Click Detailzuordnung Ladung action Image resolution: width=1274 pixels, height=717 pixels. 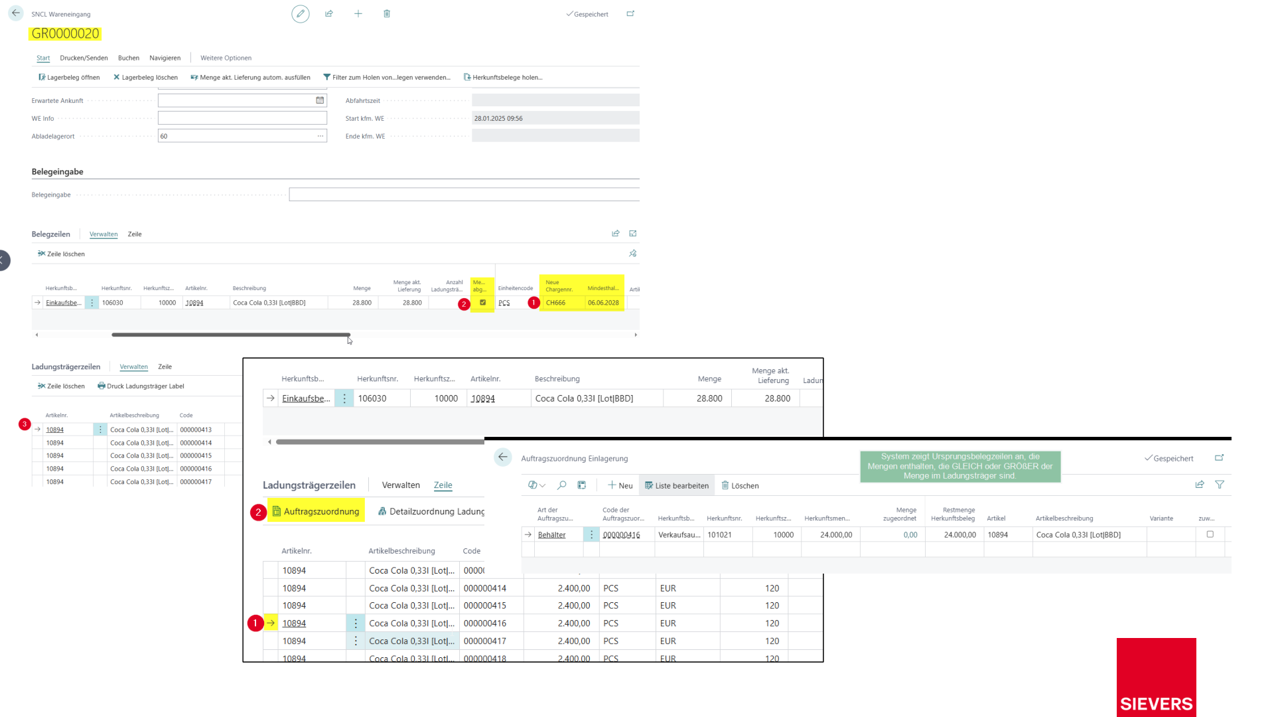[x=431, y=511]
